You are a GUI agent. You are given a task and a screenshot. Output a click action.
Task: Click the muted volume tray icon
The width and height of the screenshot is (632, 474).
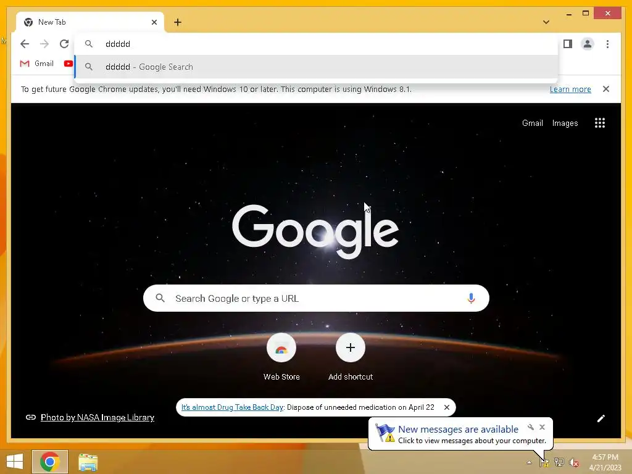[x=574, y=462]
